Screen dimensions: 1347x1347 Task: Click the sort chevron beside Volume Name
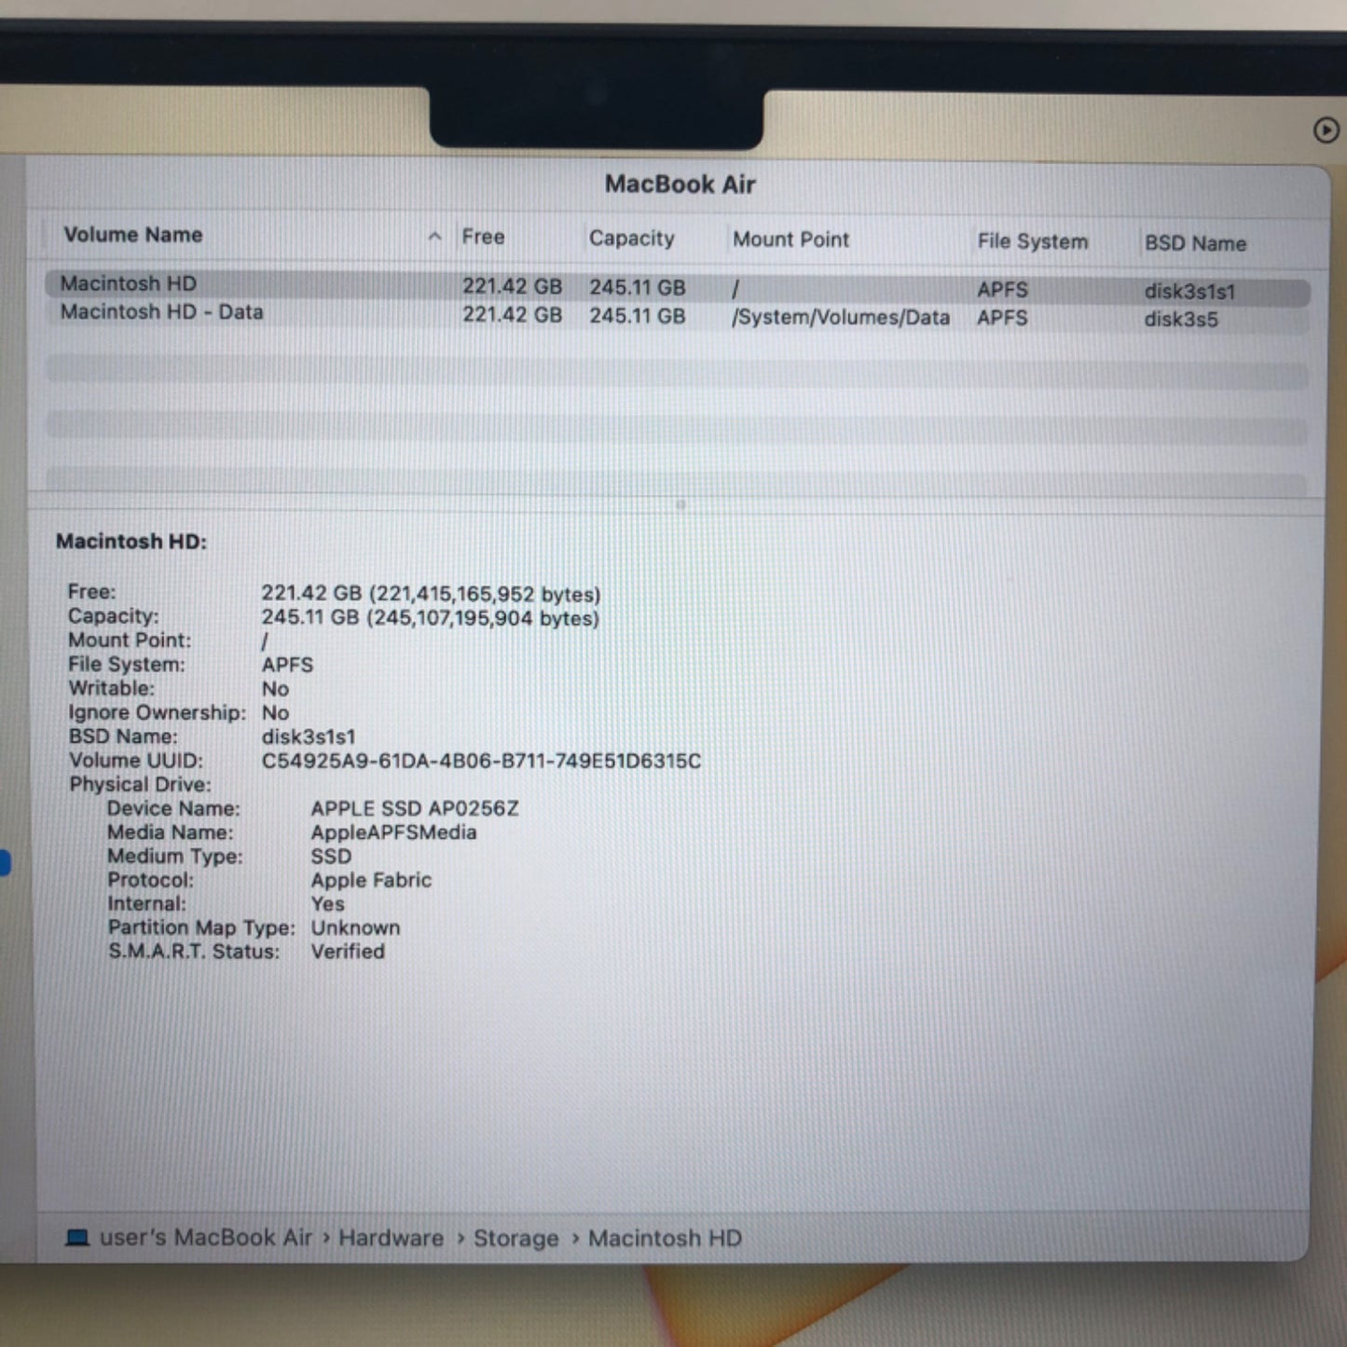(434, 237)
